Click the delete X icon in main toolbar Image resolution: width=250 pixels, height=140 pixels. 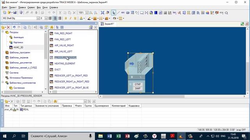point(74,13)
